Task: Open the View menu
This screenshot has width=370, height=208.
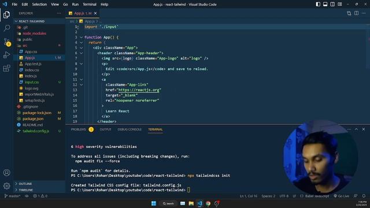Action: coord(55,4)
